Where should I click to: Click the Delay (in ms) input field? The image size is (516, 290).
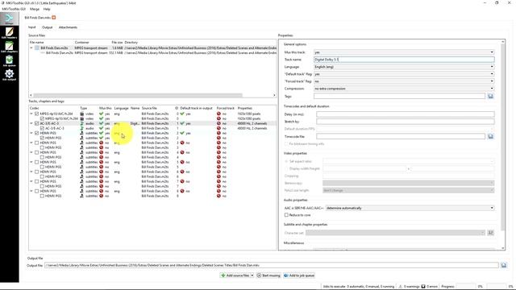[x=405, y=114]
